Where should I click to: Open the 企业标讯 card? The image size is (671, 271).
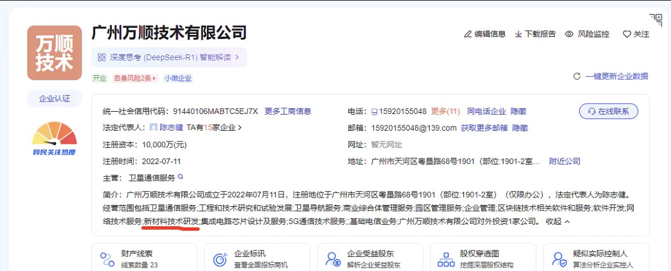click(257, 257)
